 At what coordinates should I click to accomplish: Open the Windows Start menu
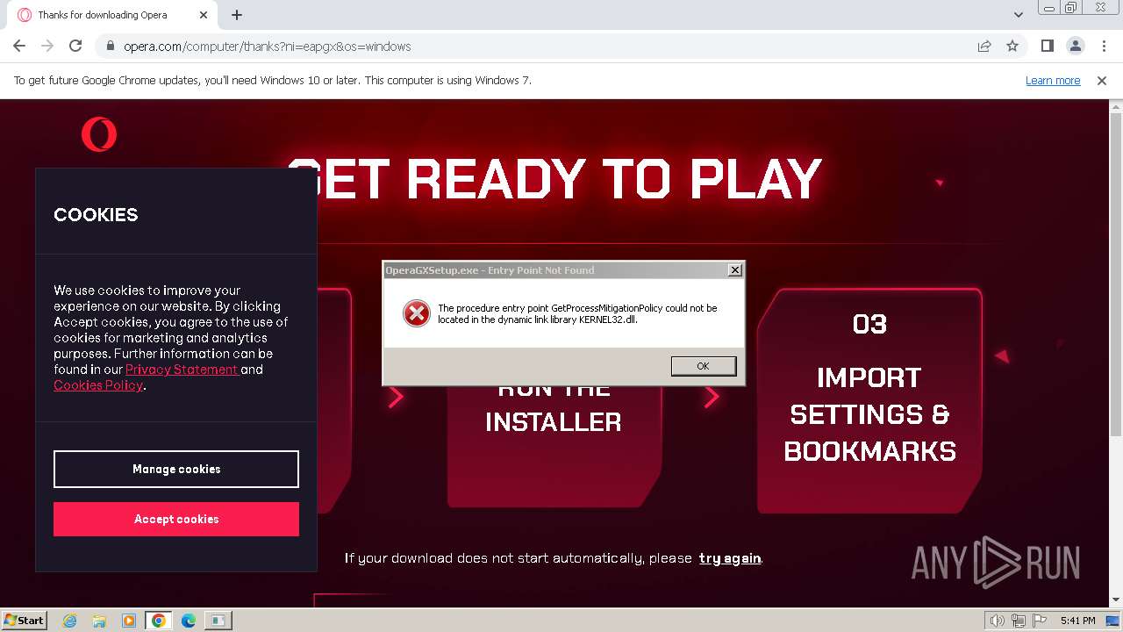pyautogui.click(x=25, y=621)
